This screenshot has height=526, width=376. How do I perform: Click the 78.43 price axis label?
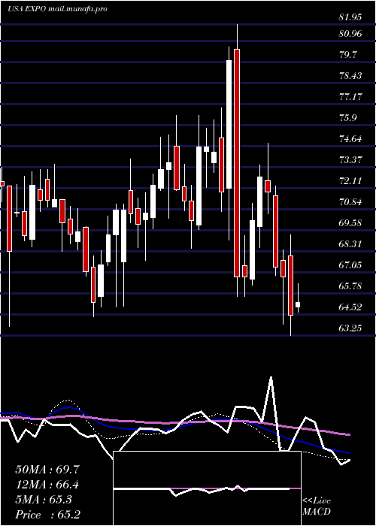pyautogui.click(x=350, y=75)
